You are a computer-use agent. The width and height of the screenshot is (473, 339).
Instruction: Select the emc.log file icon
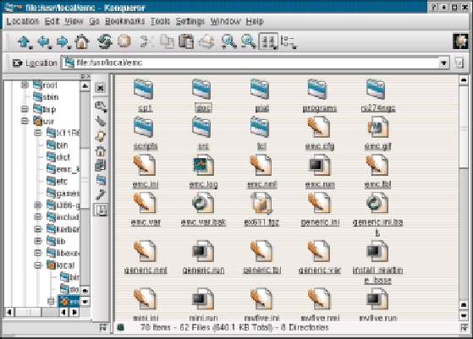[x=203, y=166]
